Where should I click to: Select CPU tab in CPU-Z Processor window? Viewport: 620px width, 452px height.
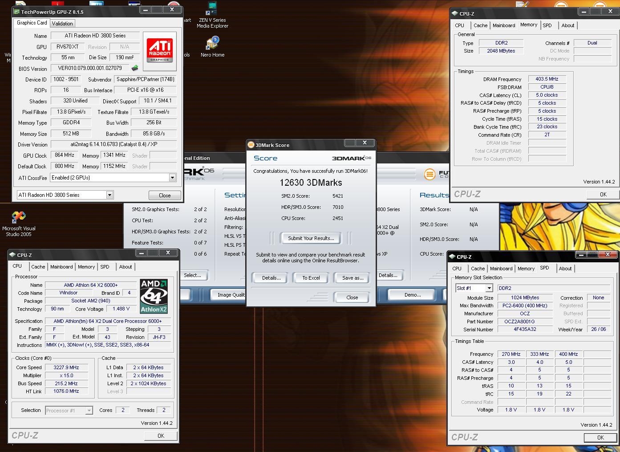click(x=17, y=266)
